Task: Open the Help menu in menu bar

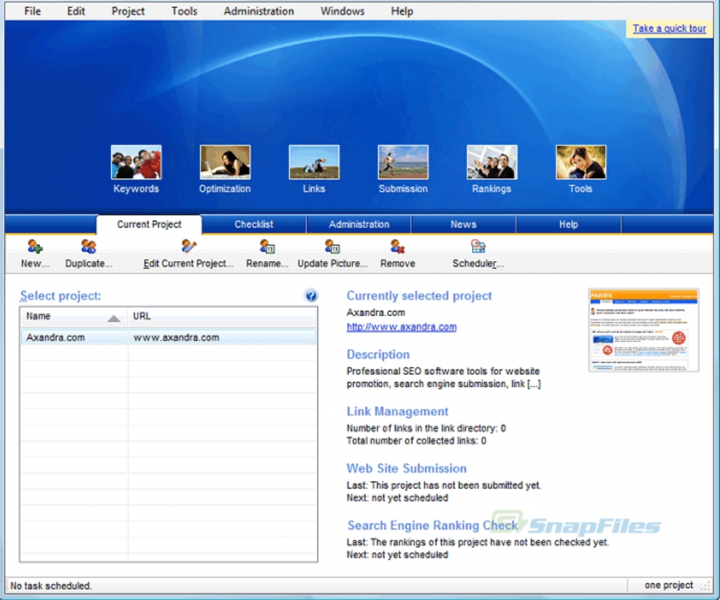Action: pos(401,11)
